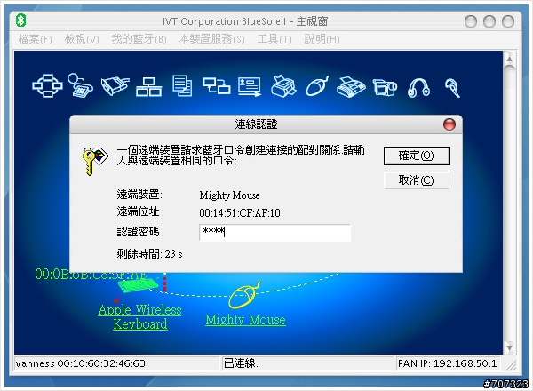Click the PAN IP: 192.168.50.1 status entry
This screenshot has width=533, height=391.
pos(448,363)
